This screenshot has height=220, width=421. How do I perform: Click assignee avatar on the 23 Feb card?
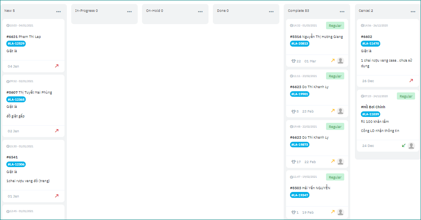[340, 111]
